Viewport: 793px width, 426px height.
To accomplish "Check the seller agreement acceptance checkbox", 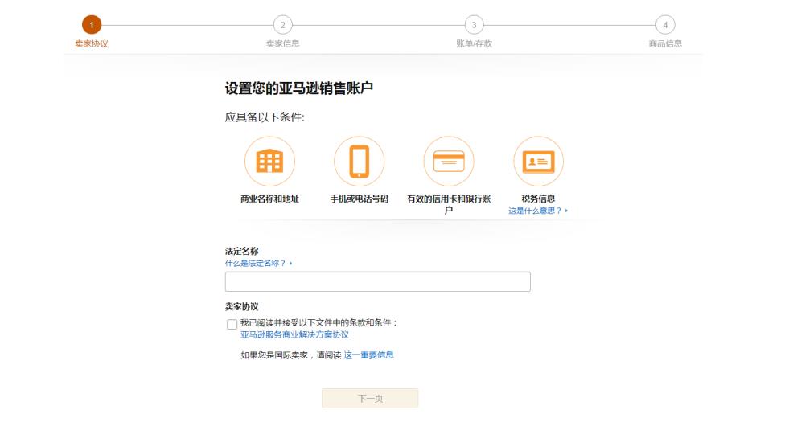I will pyautogui.click(x=232, y=324).
